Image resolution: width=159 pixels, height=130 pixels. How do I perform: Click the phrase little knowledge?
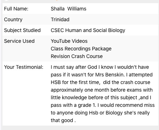click(69, 98)
